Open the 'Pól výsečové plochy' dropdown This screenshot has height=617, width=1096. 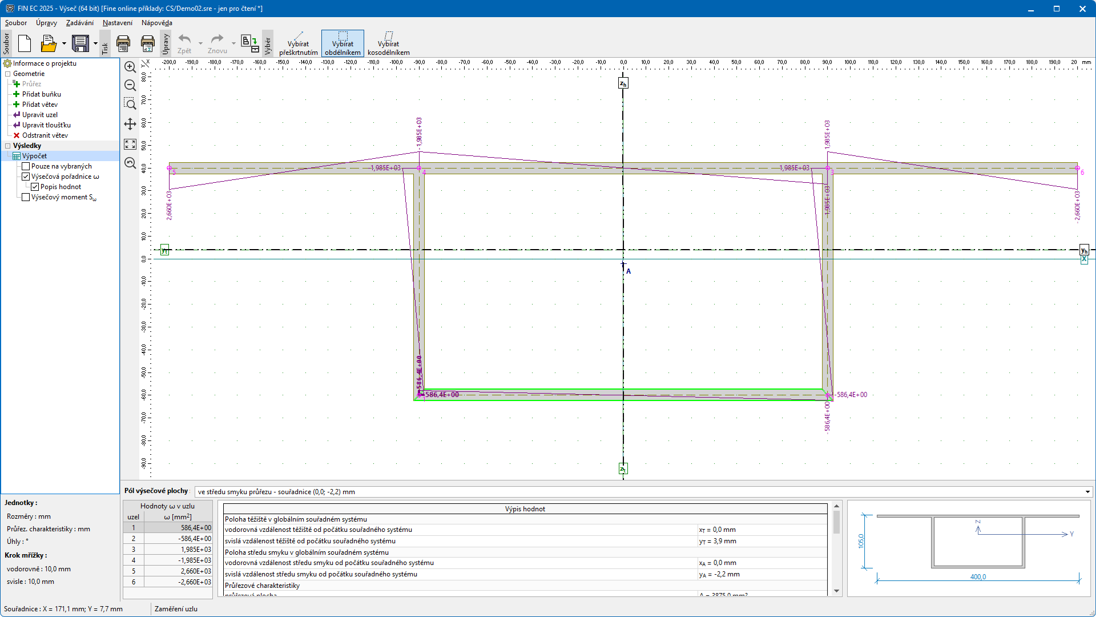pos(1087,492)
